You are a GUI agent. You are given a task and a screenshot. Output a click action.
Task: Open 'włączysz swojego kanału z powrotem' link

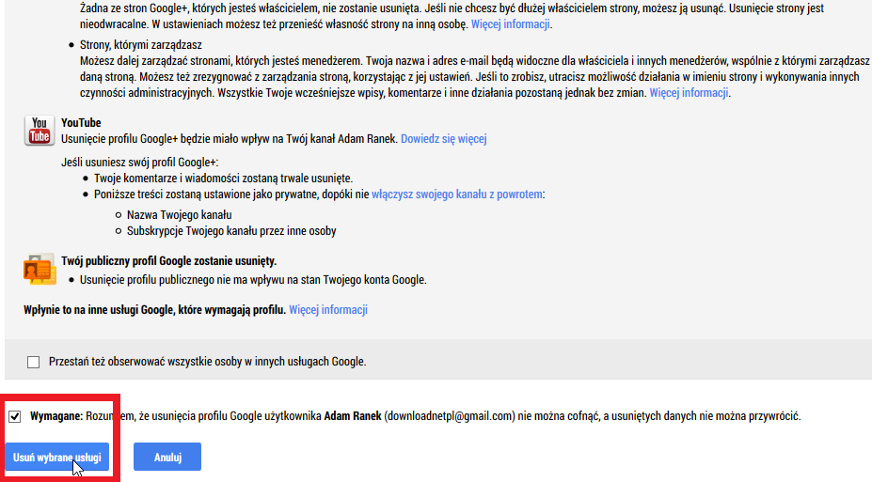click(x=456, y=194)
